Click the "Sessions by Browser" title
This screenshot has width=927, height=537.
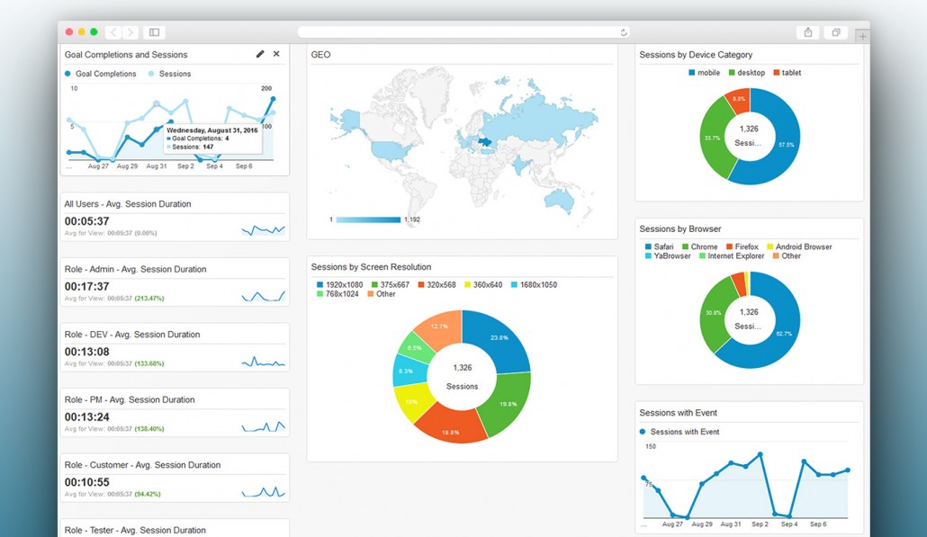point(680,228)
